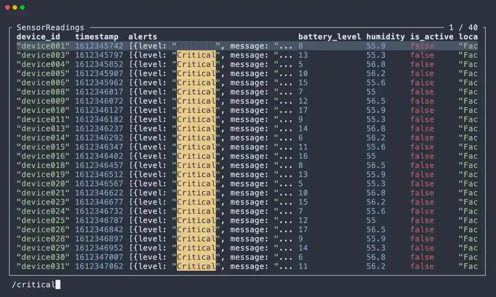
Task: Click the timestamp column header
Action: pos(97,37)
